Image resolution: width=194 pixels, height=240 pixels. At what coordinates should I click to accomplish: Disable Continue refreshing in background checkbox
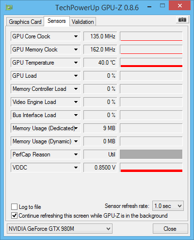[15, 216]
